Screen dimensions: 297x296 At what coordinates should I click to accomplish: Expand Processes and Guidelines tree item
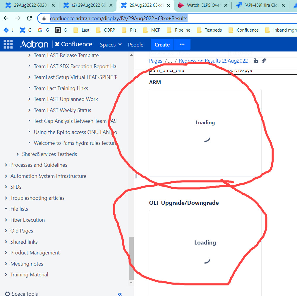6,165
